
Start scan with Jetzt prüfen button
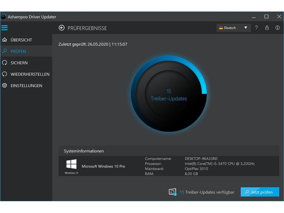tap(260, 192)
